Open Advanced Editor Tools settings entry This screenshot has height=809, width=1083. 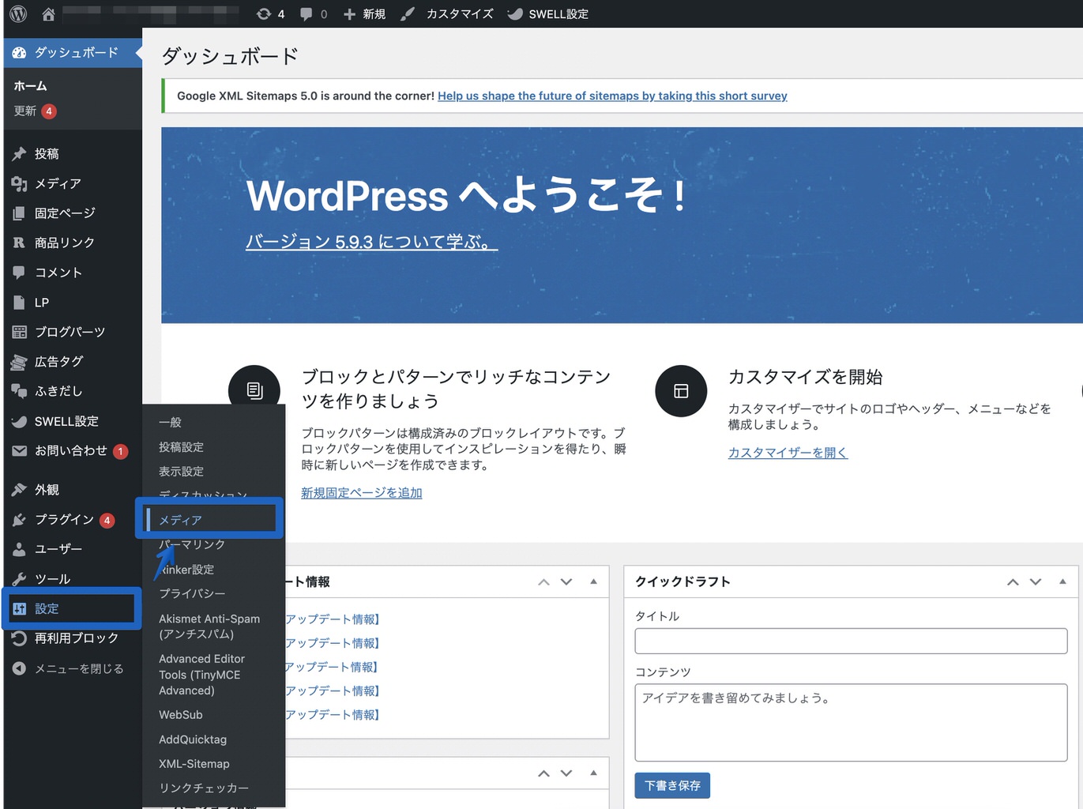pos(201,674)
